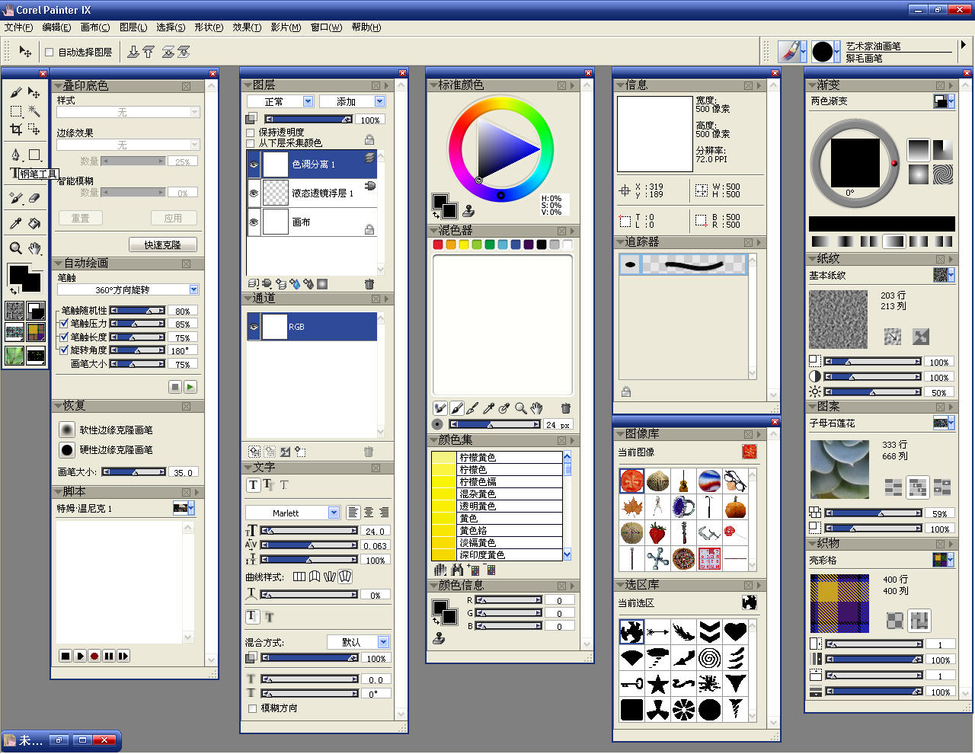
Task: Hide the 液态透镜浮层 1 layer eye
Action: coord(254,193)
